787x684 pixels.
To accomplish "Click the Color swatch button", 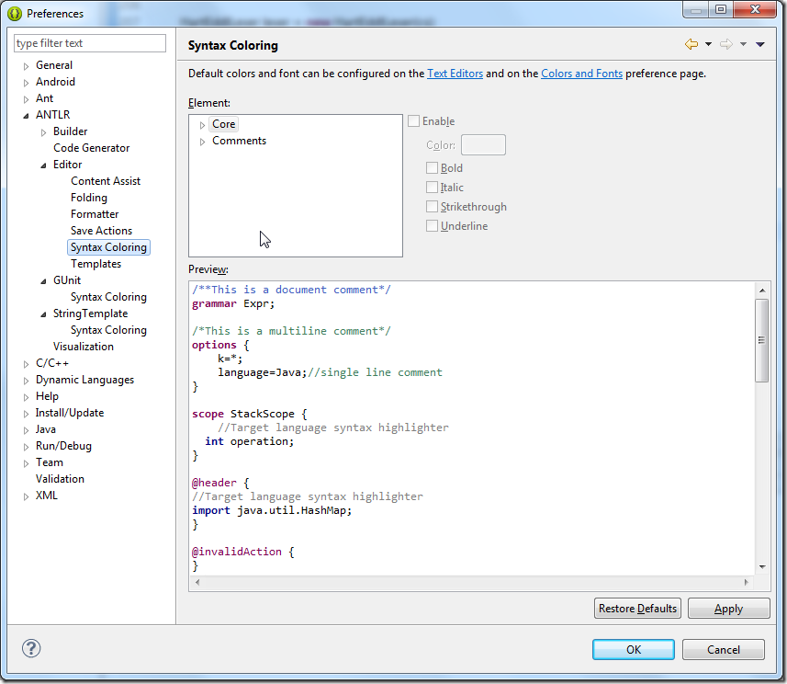I will click(483, 145).
